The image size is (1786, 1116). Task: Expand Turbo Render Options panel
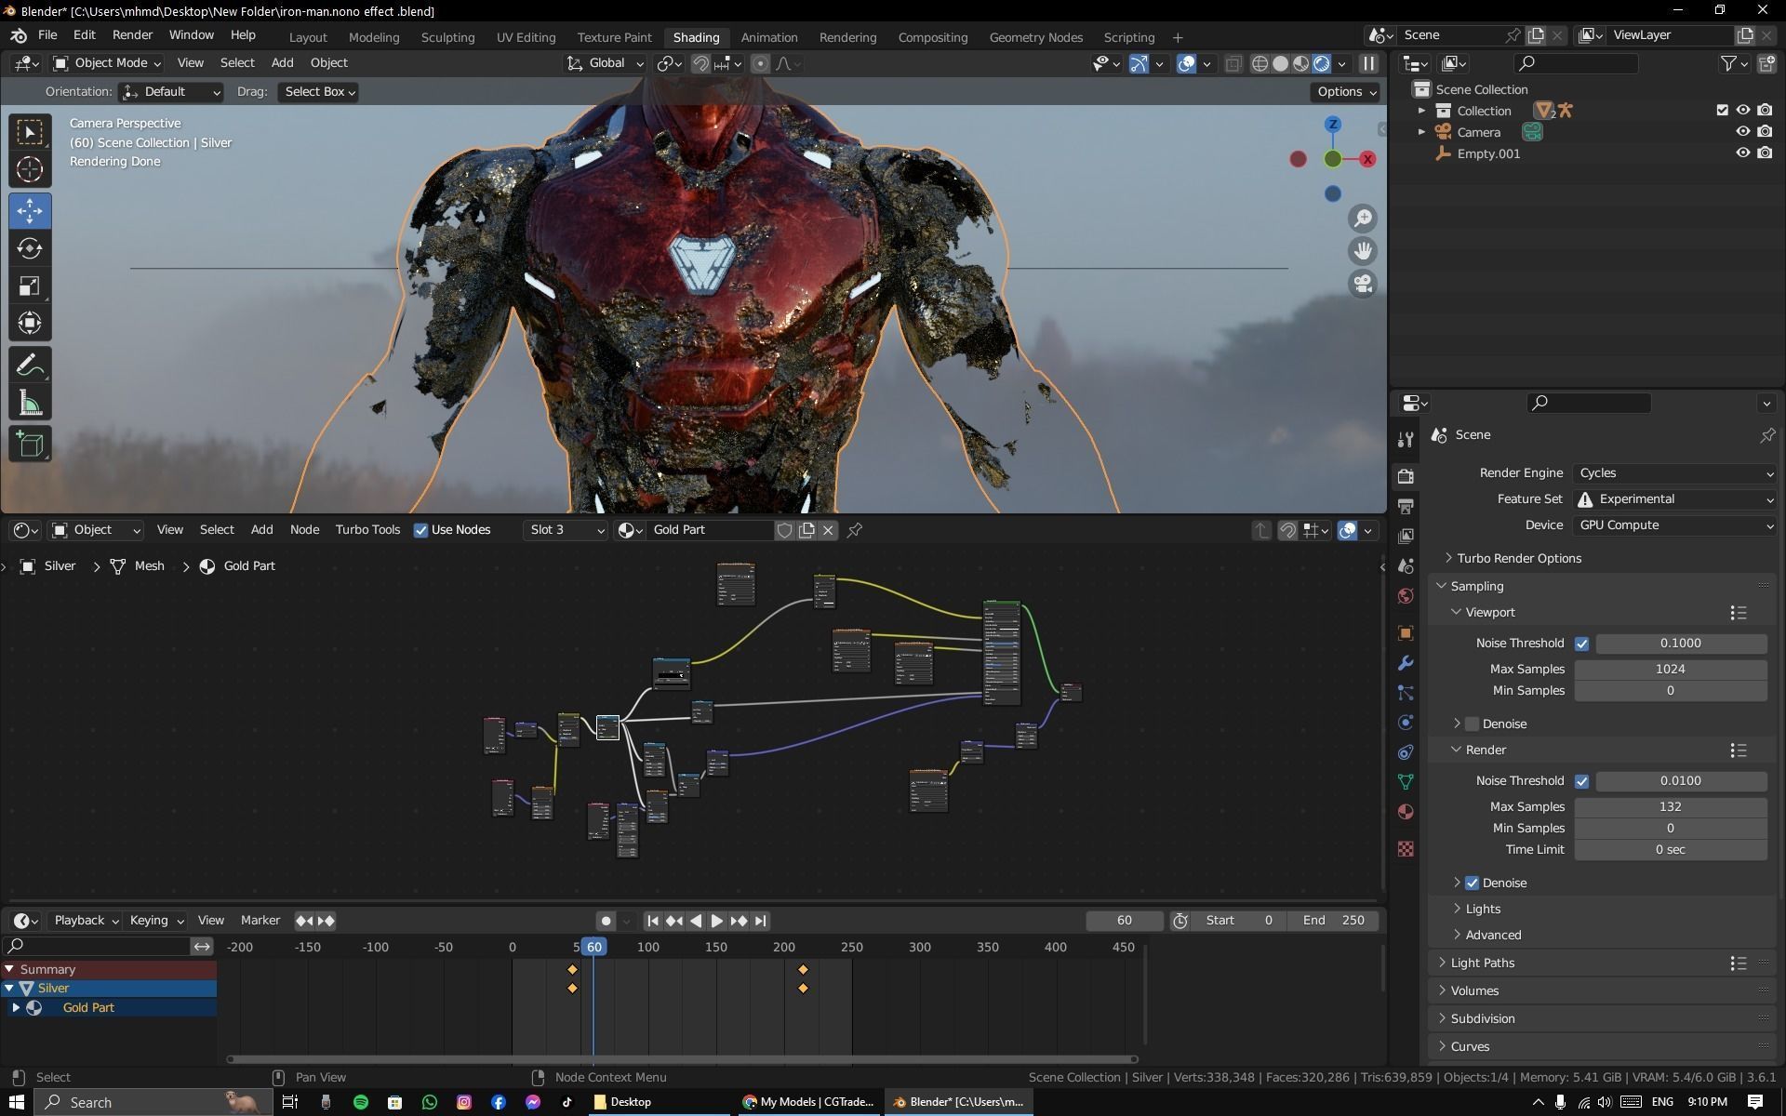point(1518,559)
